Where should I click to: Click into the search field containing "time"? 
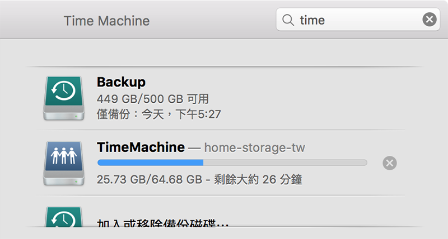[x=358, y=20]
